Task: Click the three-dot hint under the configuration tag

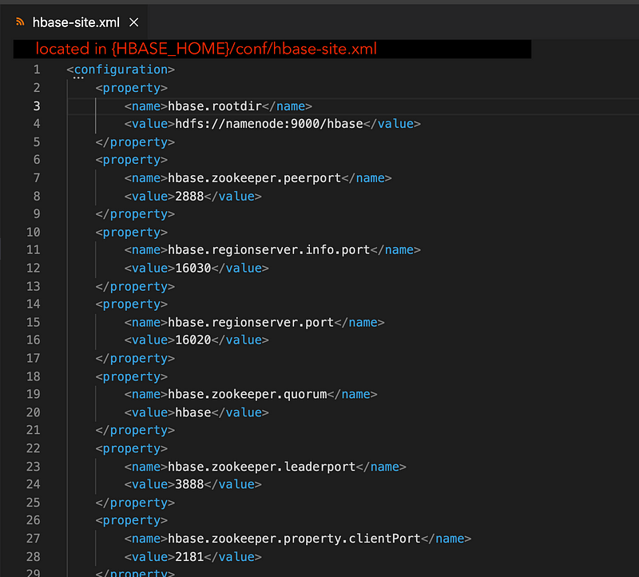Action: (77, 79)
